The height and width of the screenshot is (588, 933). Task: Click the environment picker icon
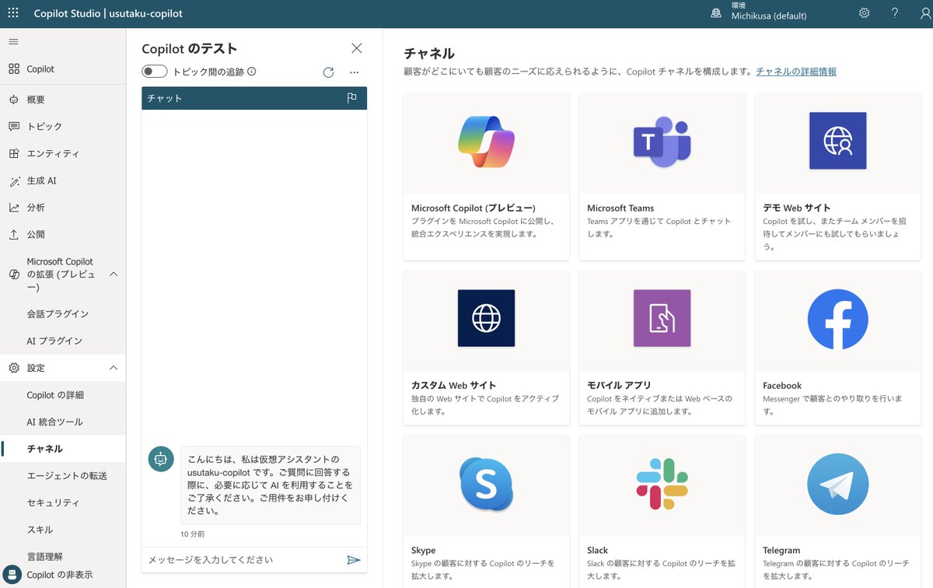[x=716, y=13]
